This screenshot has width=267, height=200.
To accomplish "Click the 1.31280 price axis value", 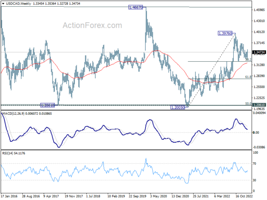I will click(259, 65).
